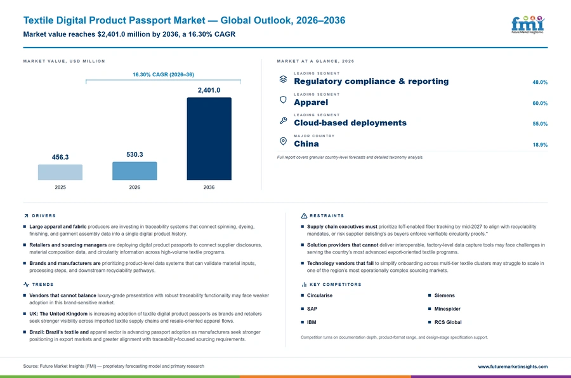
Task: Click the 456.3 value label
Action: 60,157
